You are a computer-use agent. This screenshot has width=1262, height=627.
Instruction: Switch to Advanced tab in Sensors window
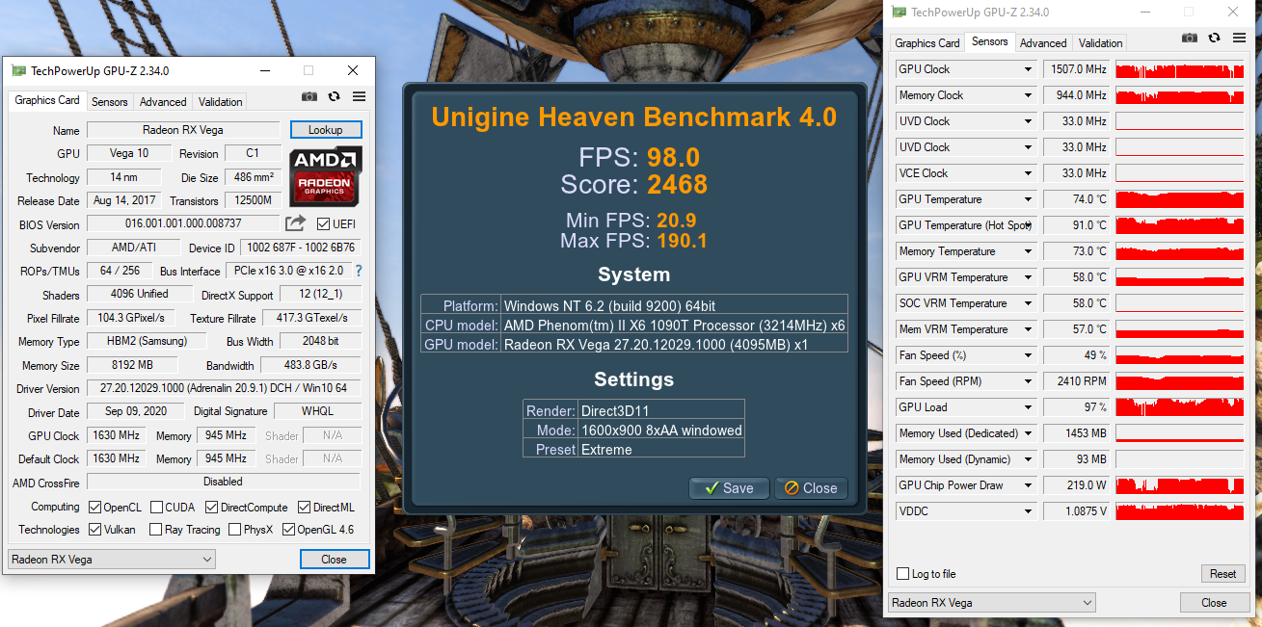1043,42
